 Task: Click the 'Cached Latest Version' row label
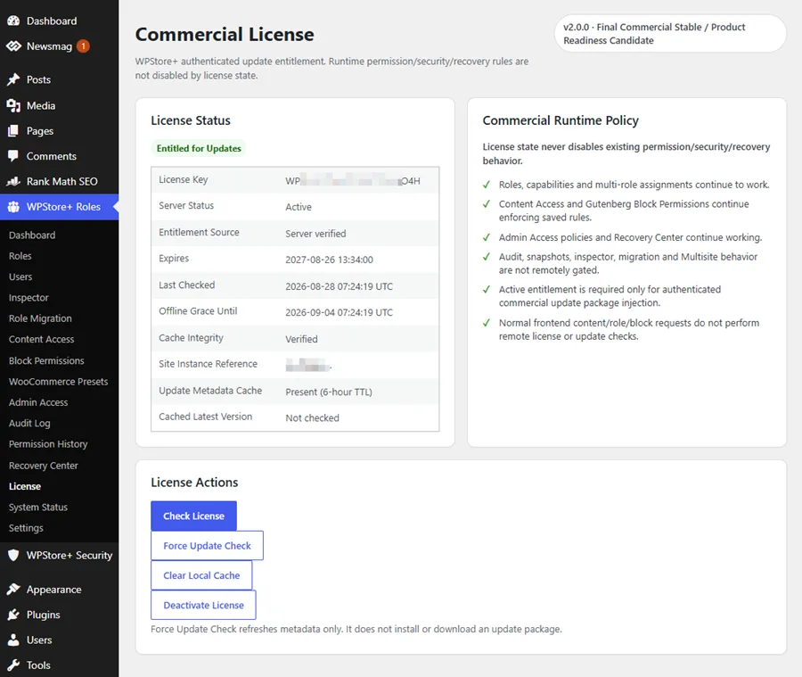pos(205,417)
